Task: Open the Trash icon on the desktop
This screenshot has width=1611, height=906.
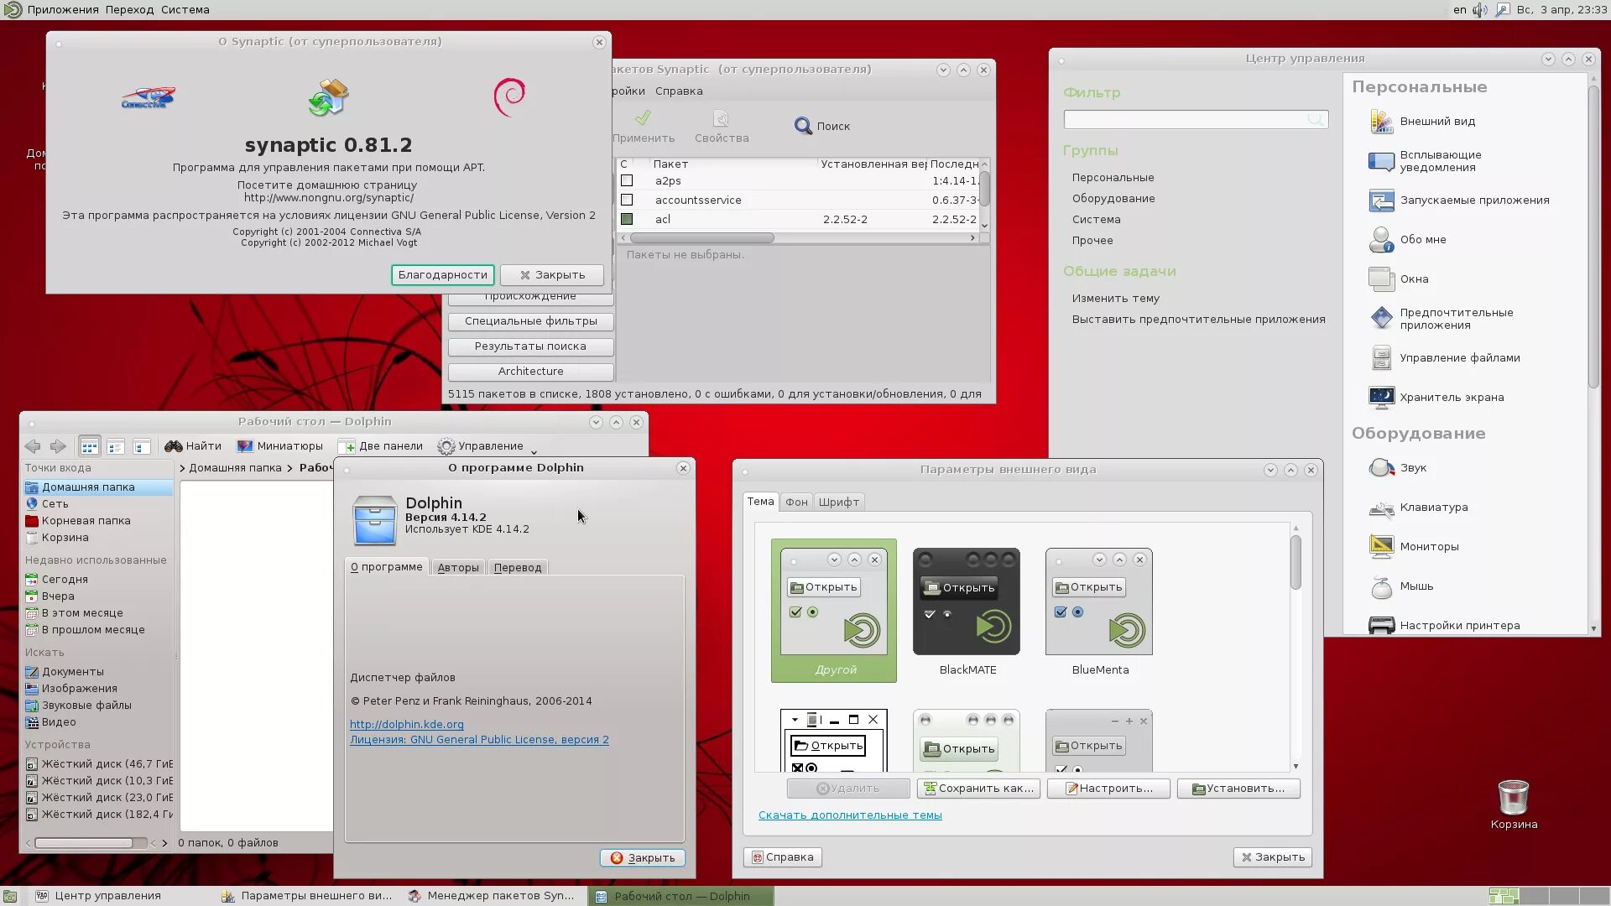Action: click(x=1513, y=798)
